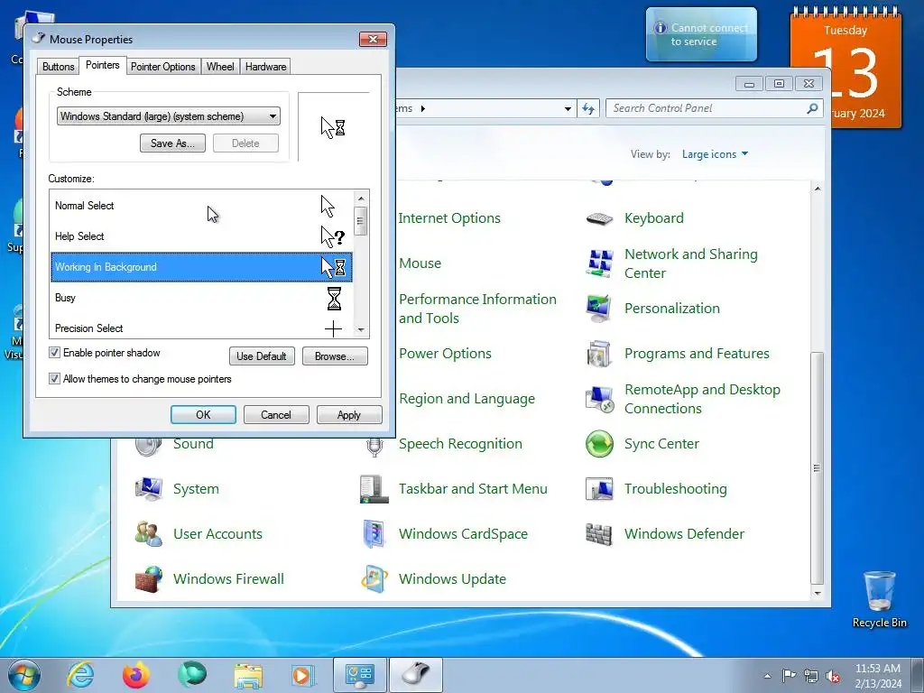
Task: Show hidden tray icons arrow
Action: [x=767, y=676]
